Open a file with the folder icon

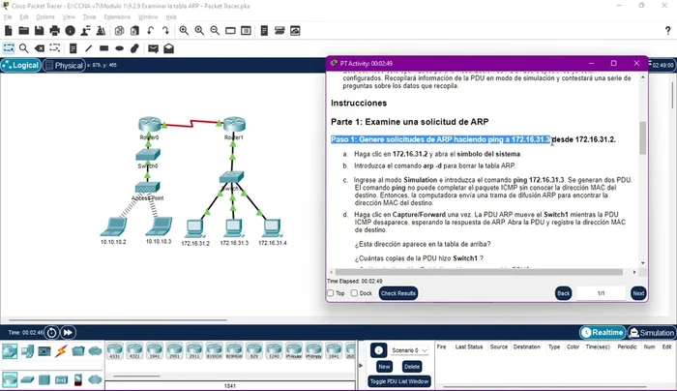click(24, 31)
